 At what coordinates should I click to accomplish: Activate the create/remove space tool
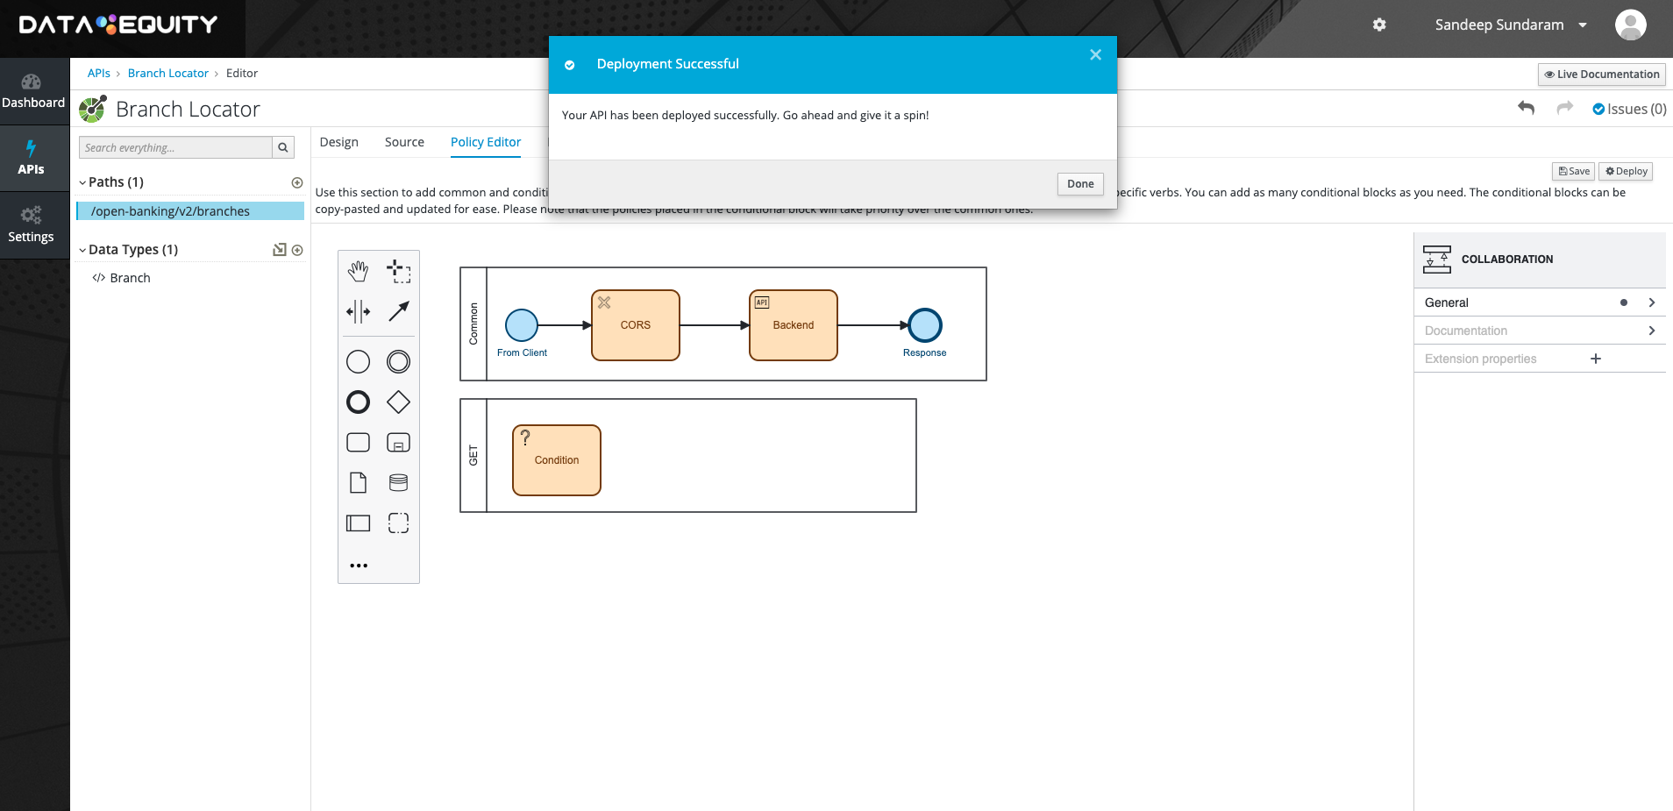click(358, 311)
